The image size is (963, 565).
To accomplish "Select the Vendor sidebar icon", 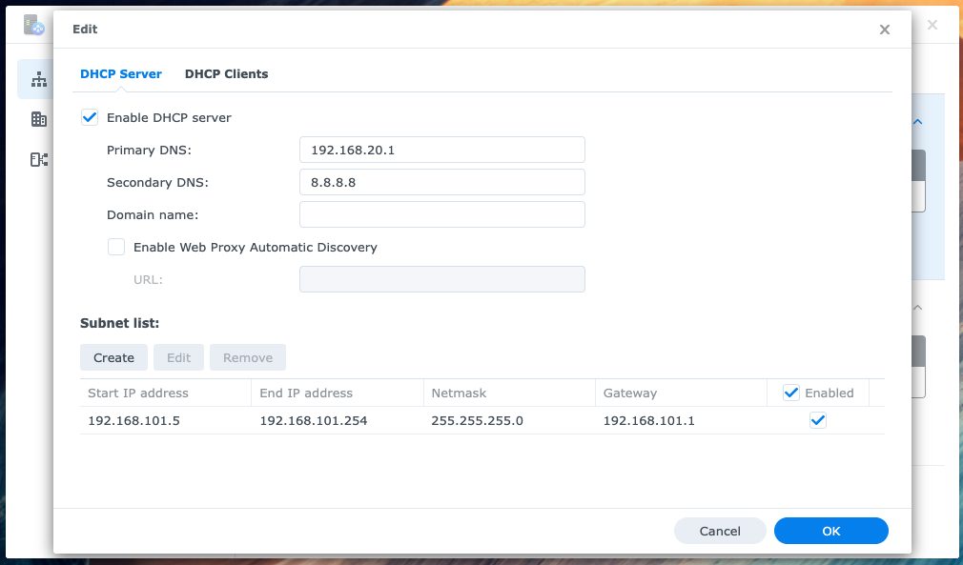I will point(39,119).
